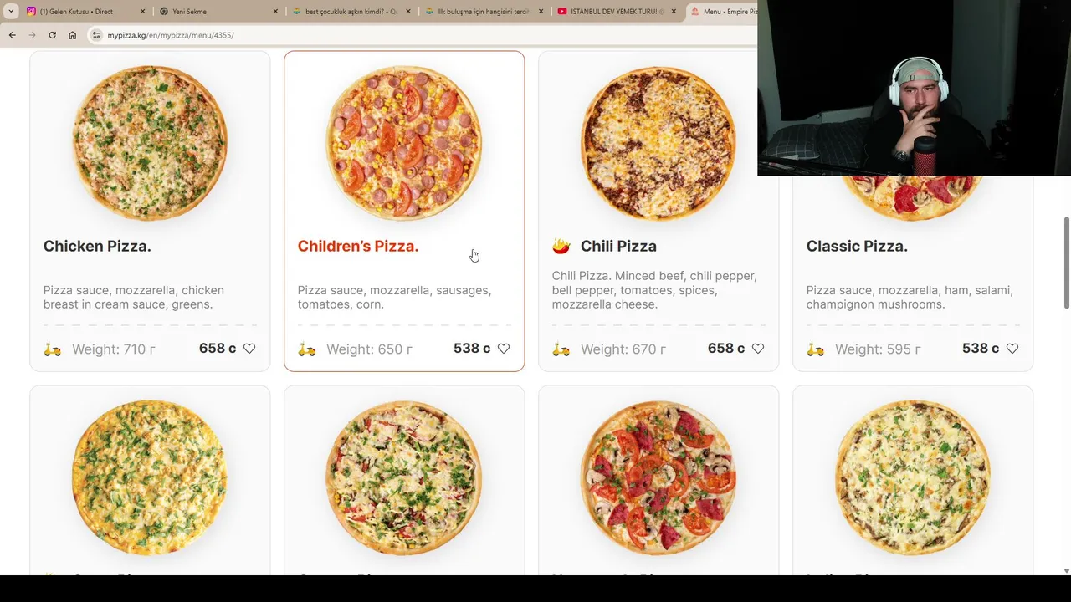
Task: Open the Children's Pizza title link
Action: (358, 246)
